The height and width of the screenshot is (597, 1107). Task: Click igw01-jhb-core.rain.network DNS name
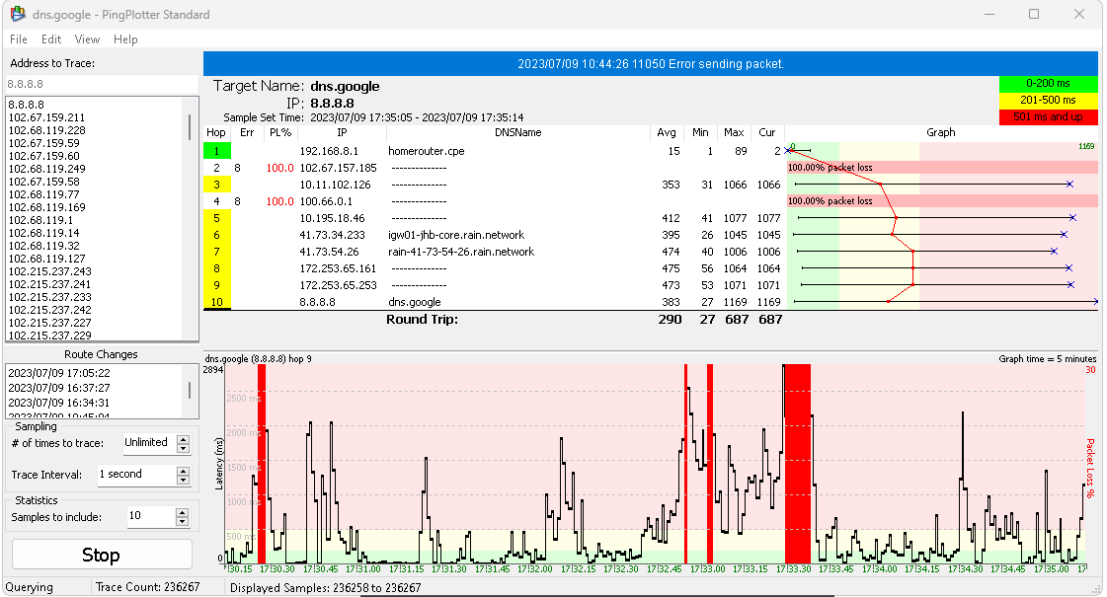[456, 235]
